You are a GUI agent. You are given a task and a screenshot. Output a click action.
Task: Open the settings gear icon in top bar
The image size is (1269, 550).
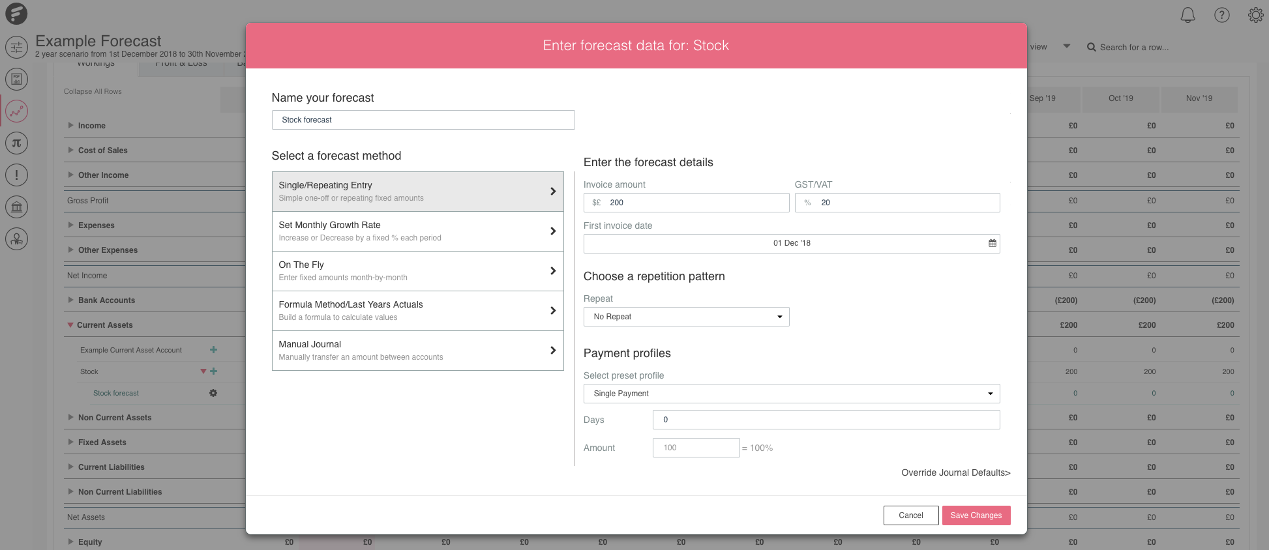(1255, 15)
